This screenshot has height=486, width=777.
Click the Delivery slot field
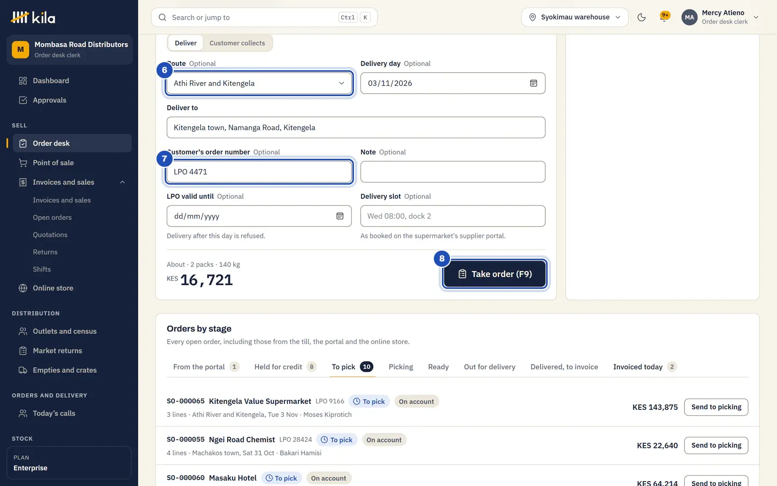[453, 216]
